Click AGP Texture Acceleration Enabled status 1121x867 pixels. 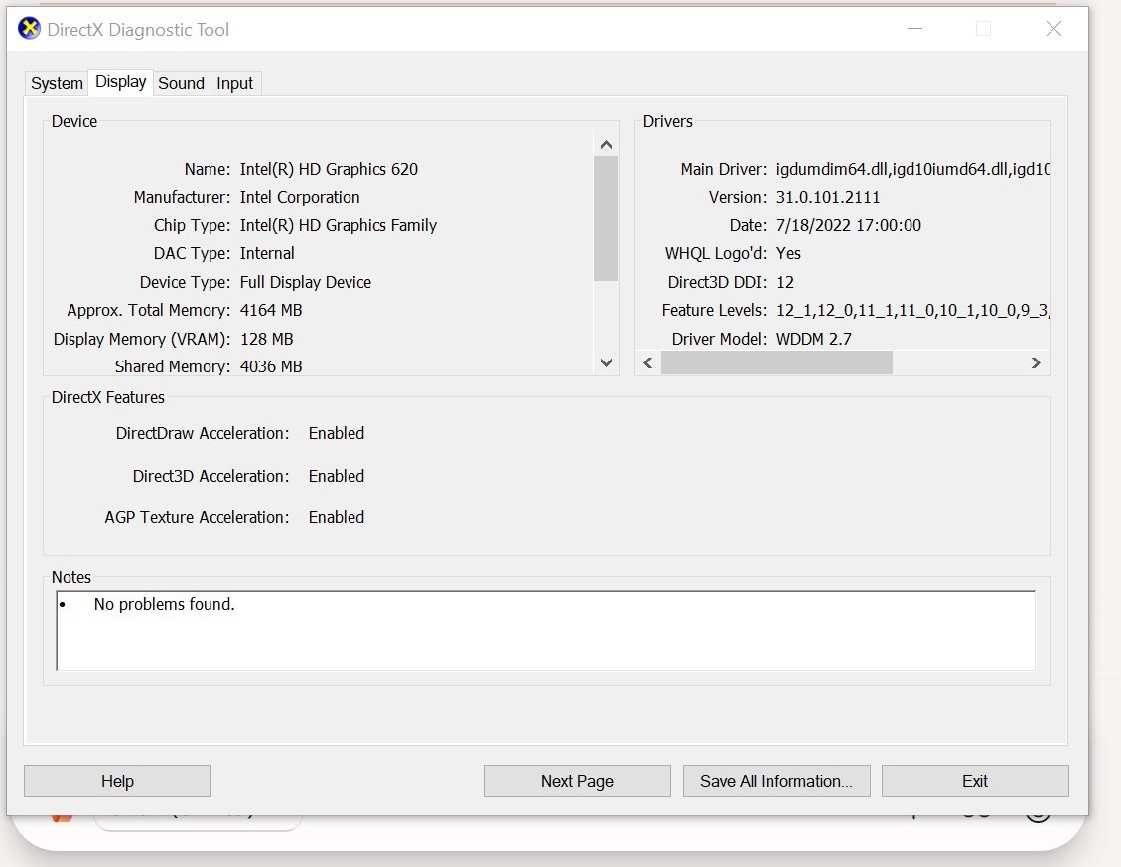(x=336, y=517)
